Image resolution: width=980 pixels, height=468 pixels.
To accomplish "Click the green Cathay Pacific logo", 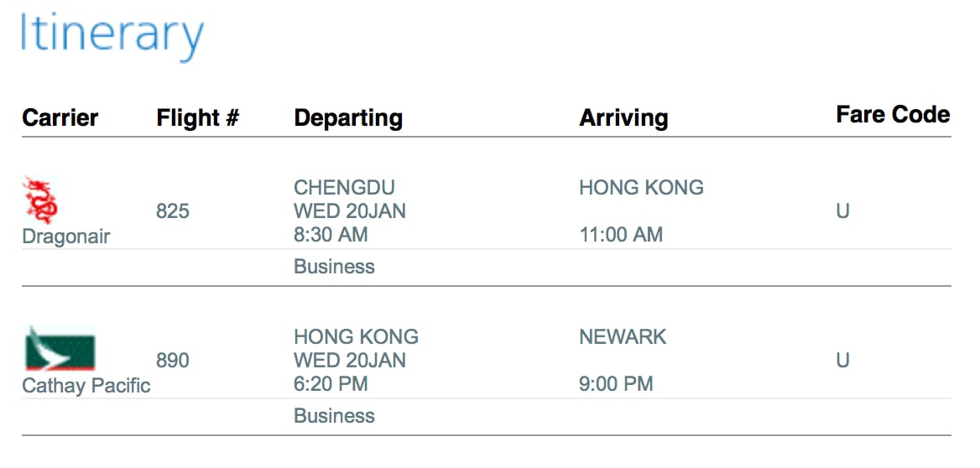I will click(60, 348).
